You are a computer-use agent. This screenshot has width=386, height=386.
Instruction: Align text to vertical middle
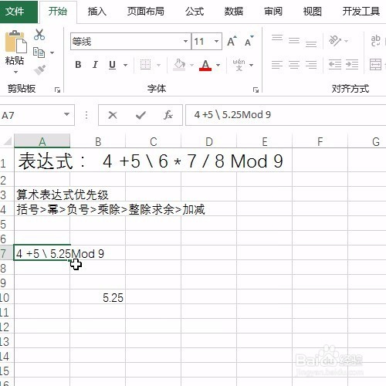[294, 41]
